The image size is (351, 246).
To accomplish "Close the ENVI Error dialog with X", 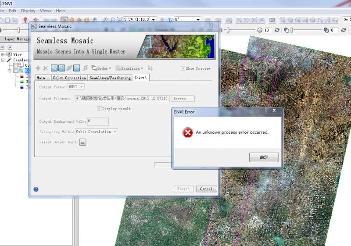I will [x=274, y=110].
